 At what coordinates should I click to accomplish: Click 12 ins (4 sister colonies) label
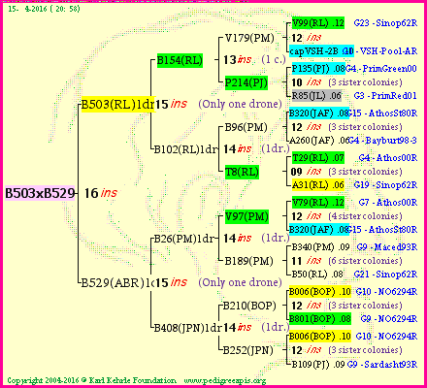(346, 216)
